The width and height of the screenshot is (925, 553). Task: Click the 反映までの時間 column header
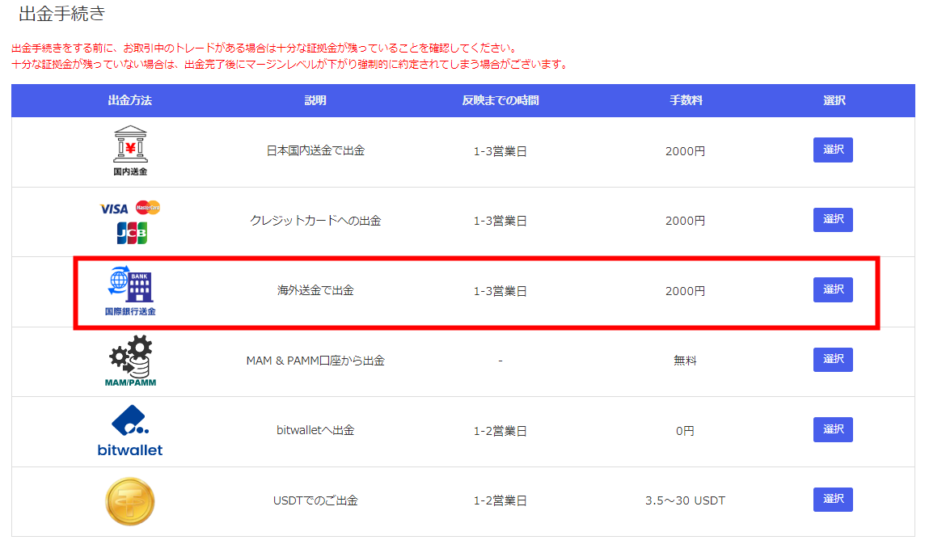[501, 100]
